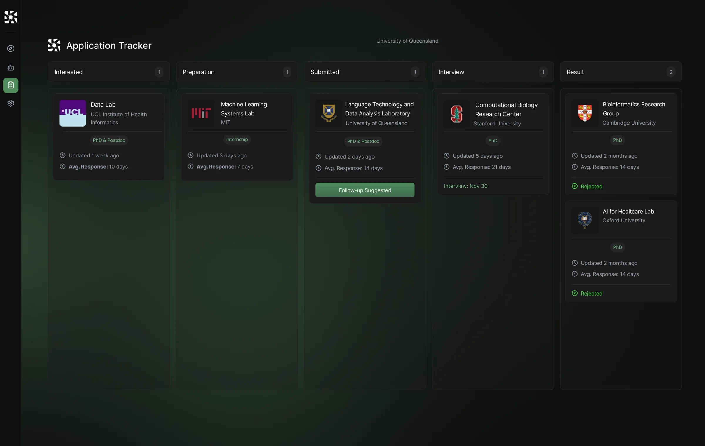Screen dimensions: 705x446
Task: Click Updated 1 week ago text
Action: click(x=94, y=155)
